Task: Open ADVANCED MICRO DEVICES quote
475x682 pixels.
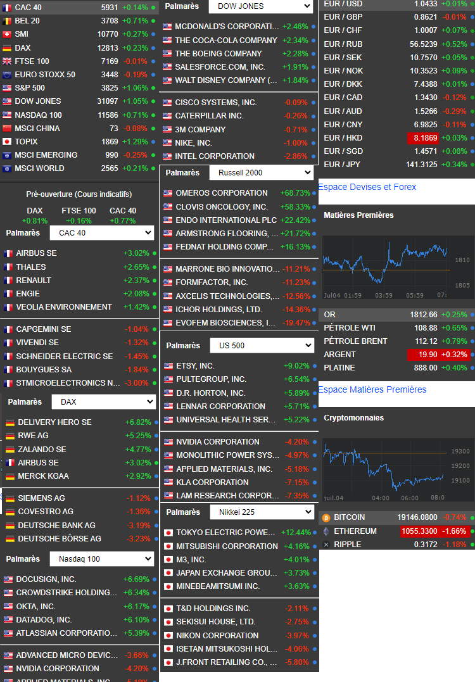Action: (67, 655)
